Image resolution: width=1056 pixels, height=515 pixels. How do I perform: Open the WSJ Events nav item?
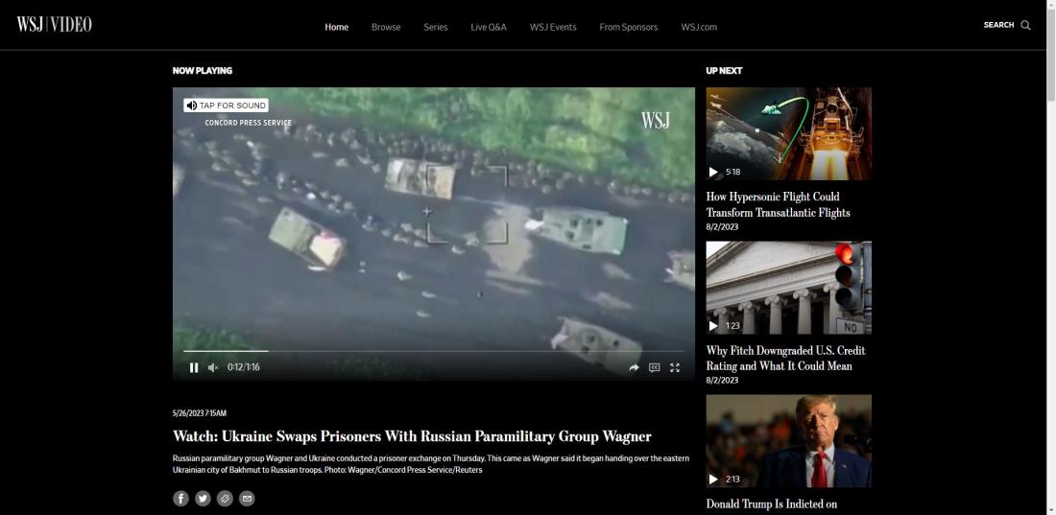[553, 27]
